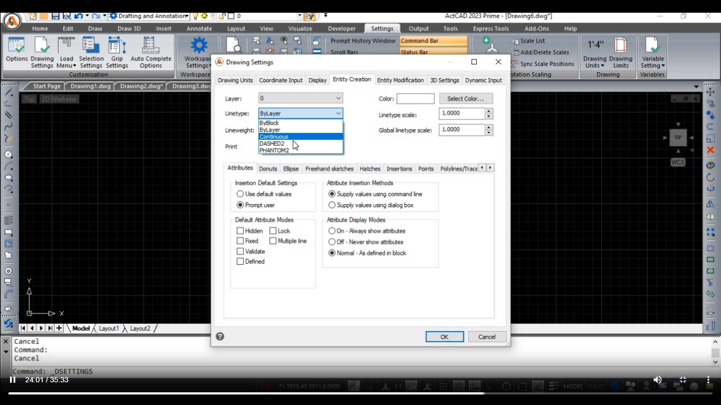Click the Workspace Settings gear icon
This screenshot has height=405, width=721.
(x=199, y=46)
